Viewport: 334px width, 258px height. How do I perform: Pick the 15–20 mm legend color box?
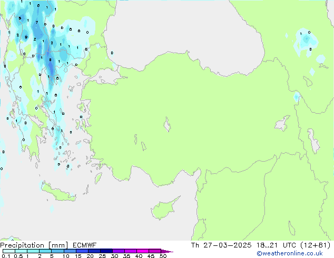pos(82,251)
